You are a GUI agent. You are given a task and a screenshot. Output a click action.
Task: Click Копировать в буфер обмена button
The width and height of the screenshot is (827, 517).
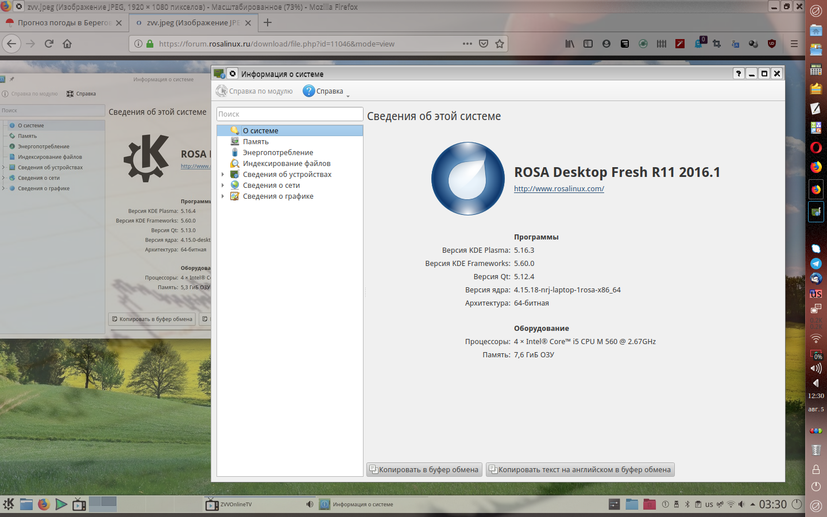[424, 469]
